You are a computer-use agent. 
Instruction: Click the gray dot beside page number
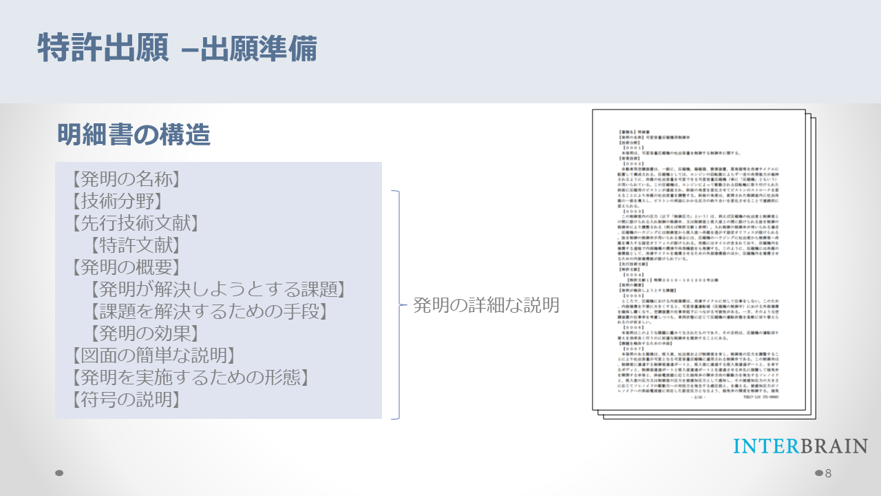coord(818,473)
